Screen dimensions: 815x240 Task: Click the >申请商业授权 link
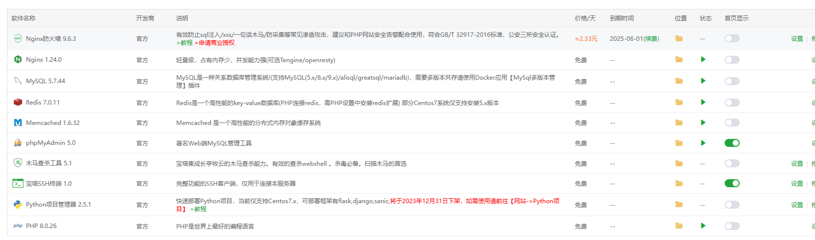215,43
